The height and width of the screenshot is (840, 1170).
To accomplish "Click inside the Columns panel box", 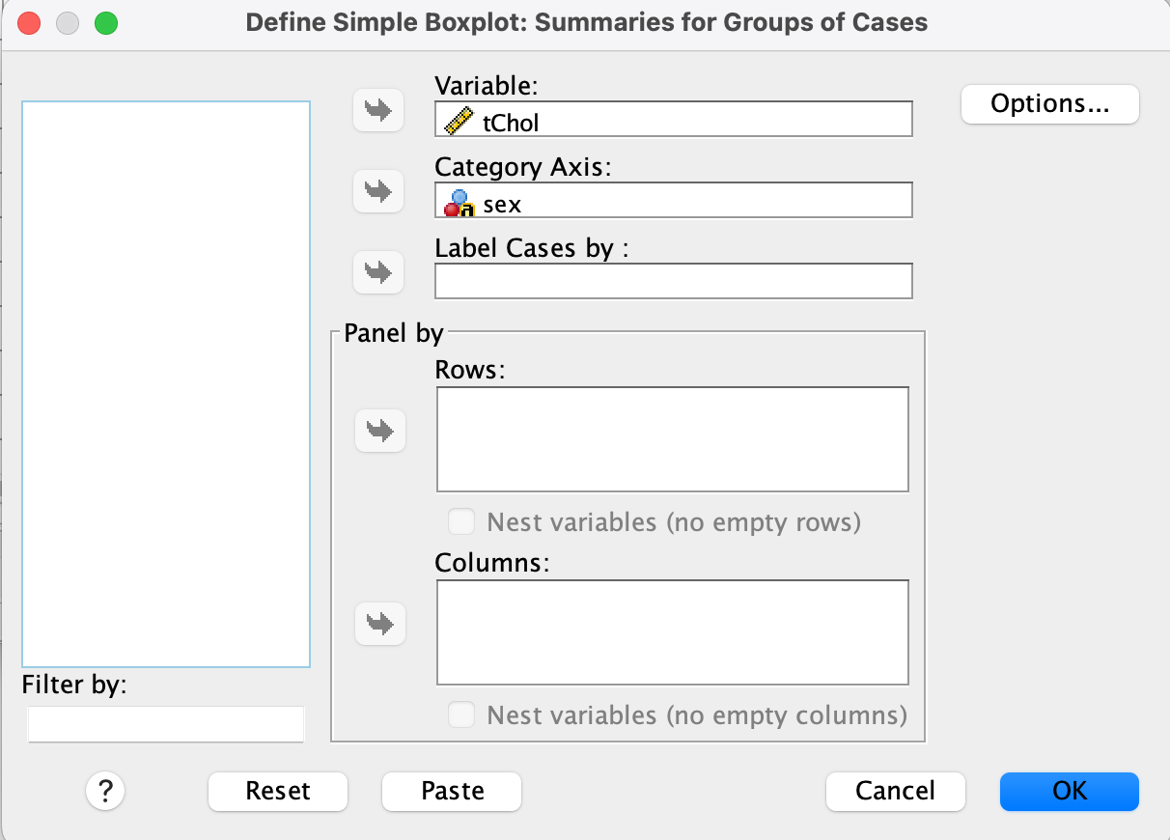I will (673, 632).
